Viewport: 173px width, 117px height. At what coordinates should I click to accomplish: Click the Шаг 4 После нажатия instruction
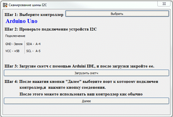[x=81, y=81]
